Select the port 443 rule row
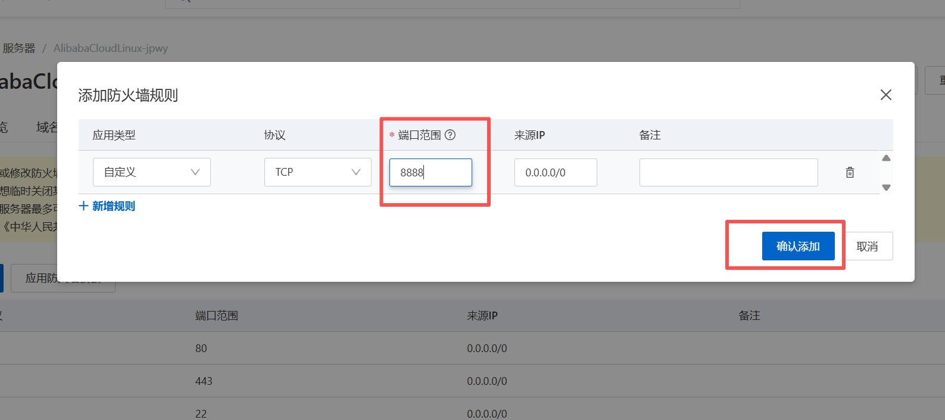Screen dimensions: 945x420 coord(204,381)
